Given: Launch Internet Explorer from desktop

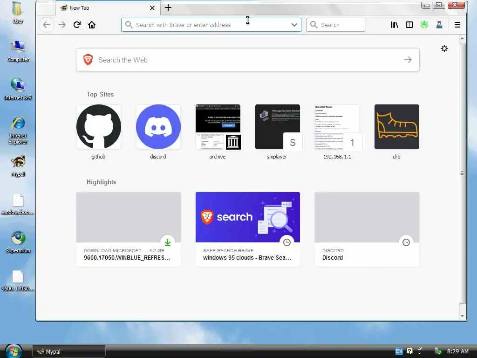Looking at the screenshot, I should pyautogui.click(x=18, y=130).
